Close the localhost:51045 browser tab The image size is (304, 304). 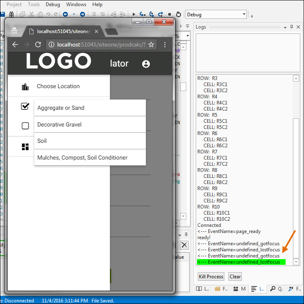point(96,31)
